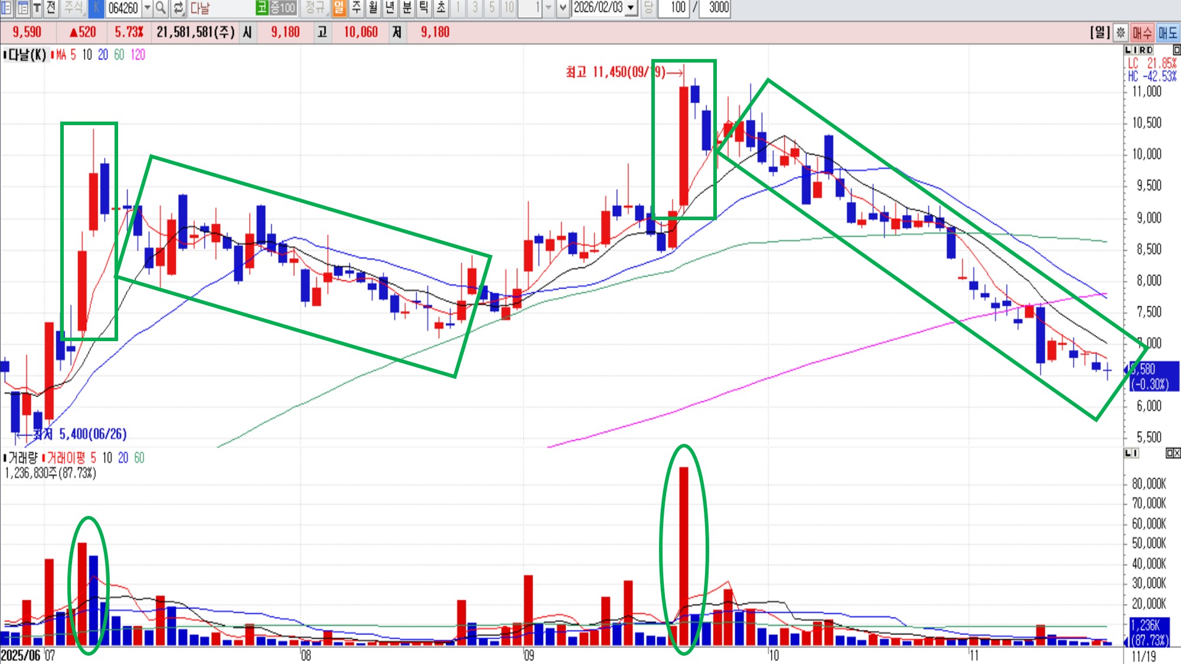The height and width of the screenshot is (664, 1181).
Task: Click the blue K market icon
Action: [96, 8]
